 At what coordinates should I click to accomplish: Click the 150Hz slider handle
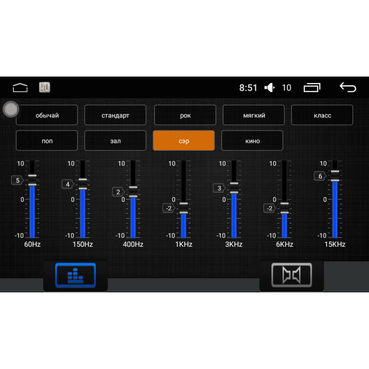pyautogui.click(x=83, y=184)
